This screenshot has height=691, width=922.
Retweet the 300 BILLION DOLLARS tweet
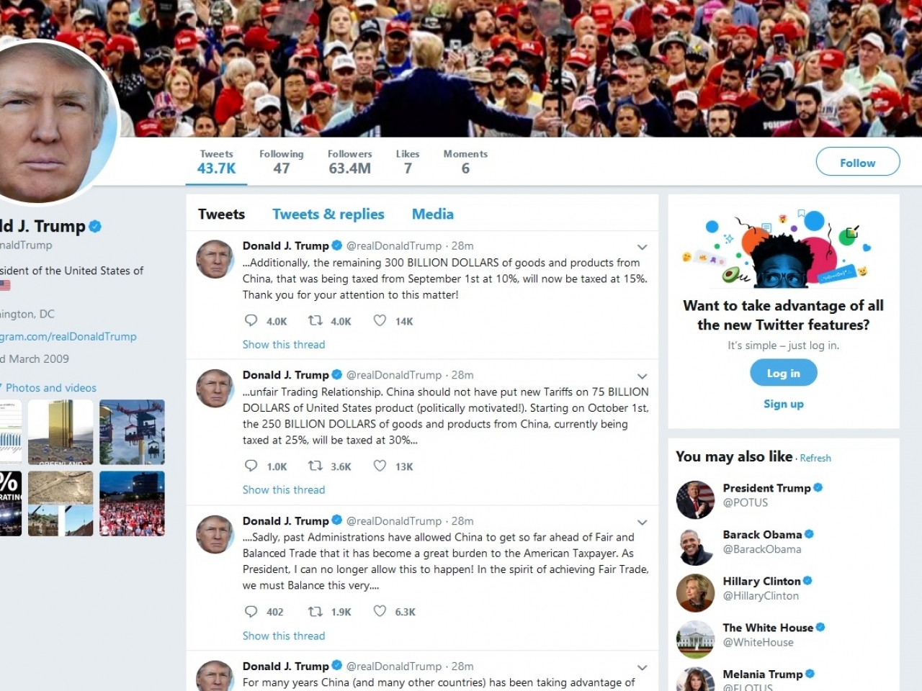pos(315,320)
